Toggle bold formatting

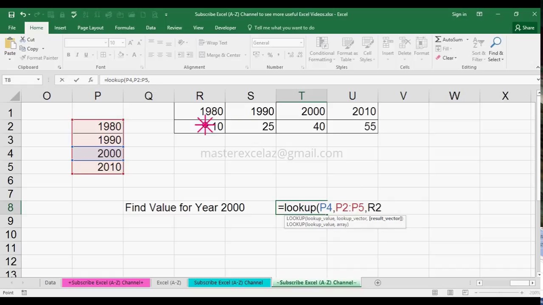pos(68,55)
